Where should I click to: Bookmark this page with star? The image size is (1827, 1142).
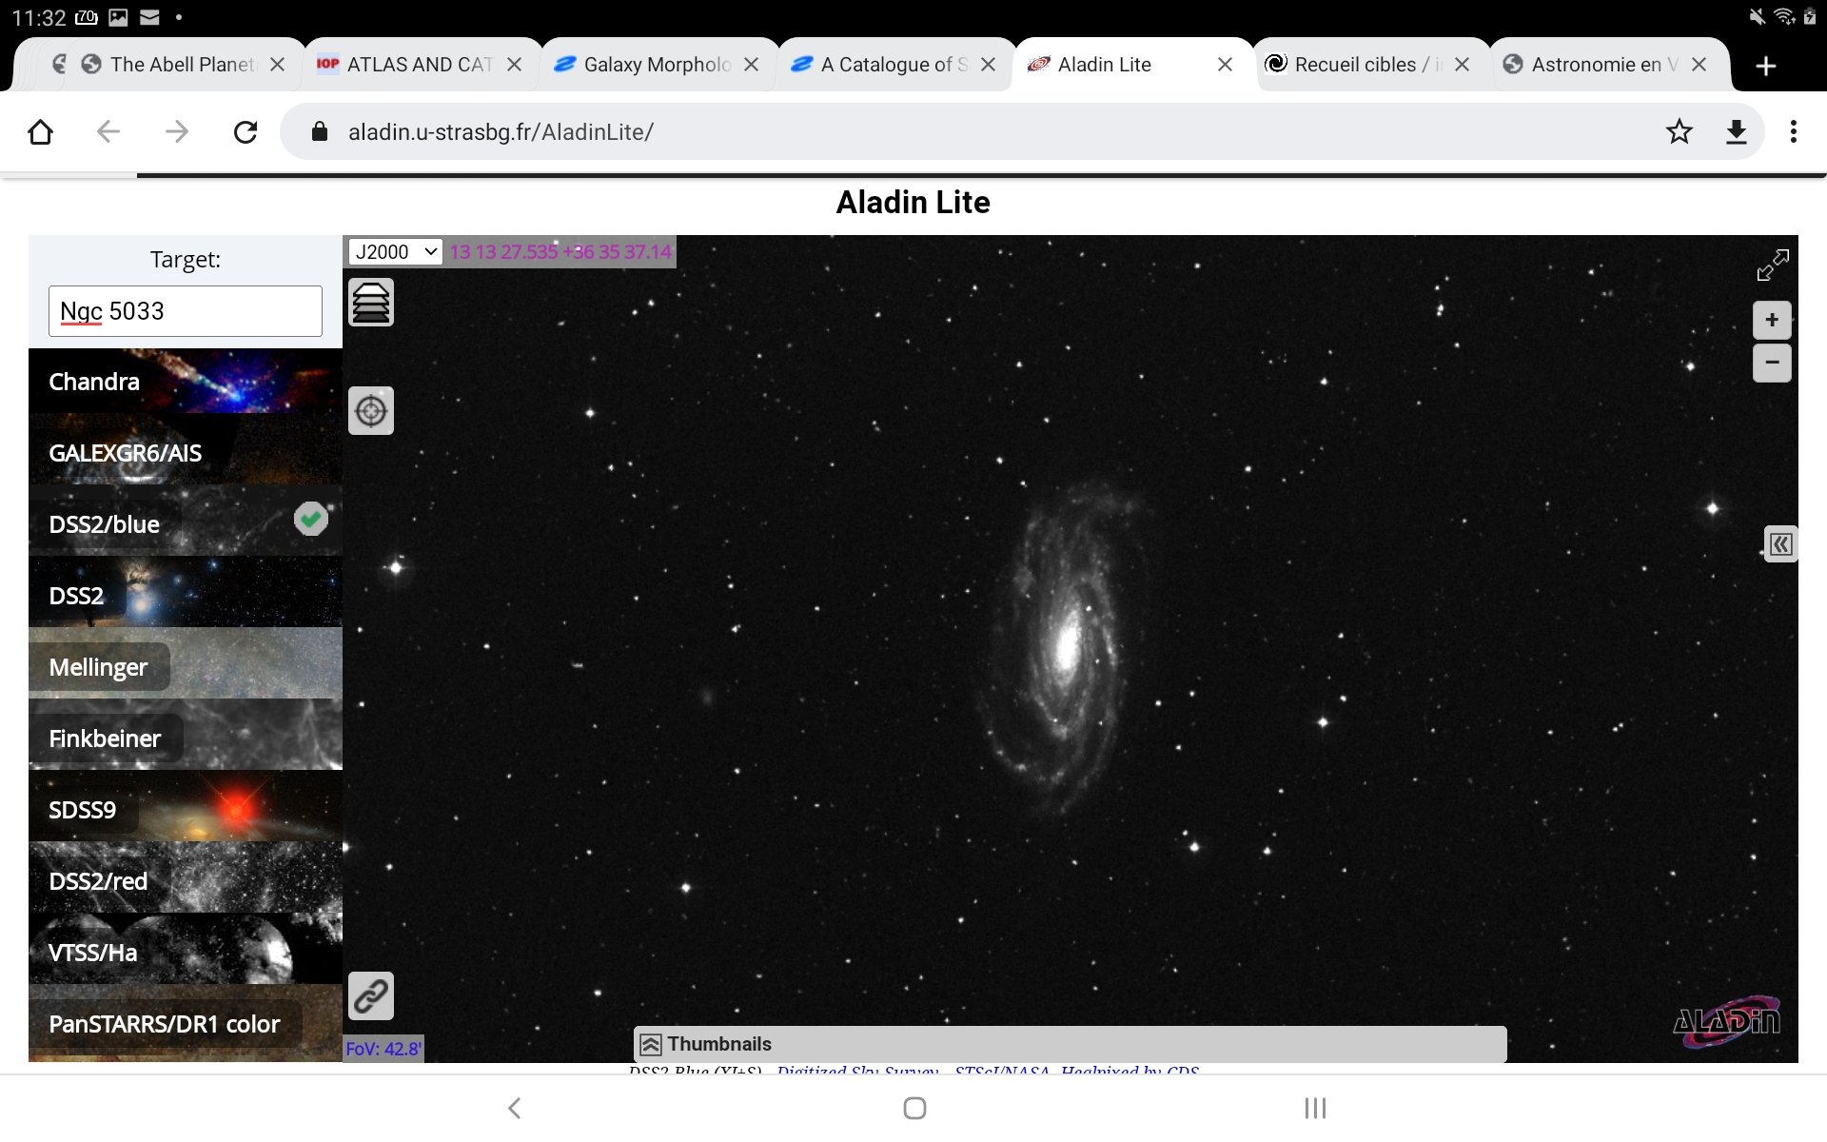click(x=1680, y=131)
